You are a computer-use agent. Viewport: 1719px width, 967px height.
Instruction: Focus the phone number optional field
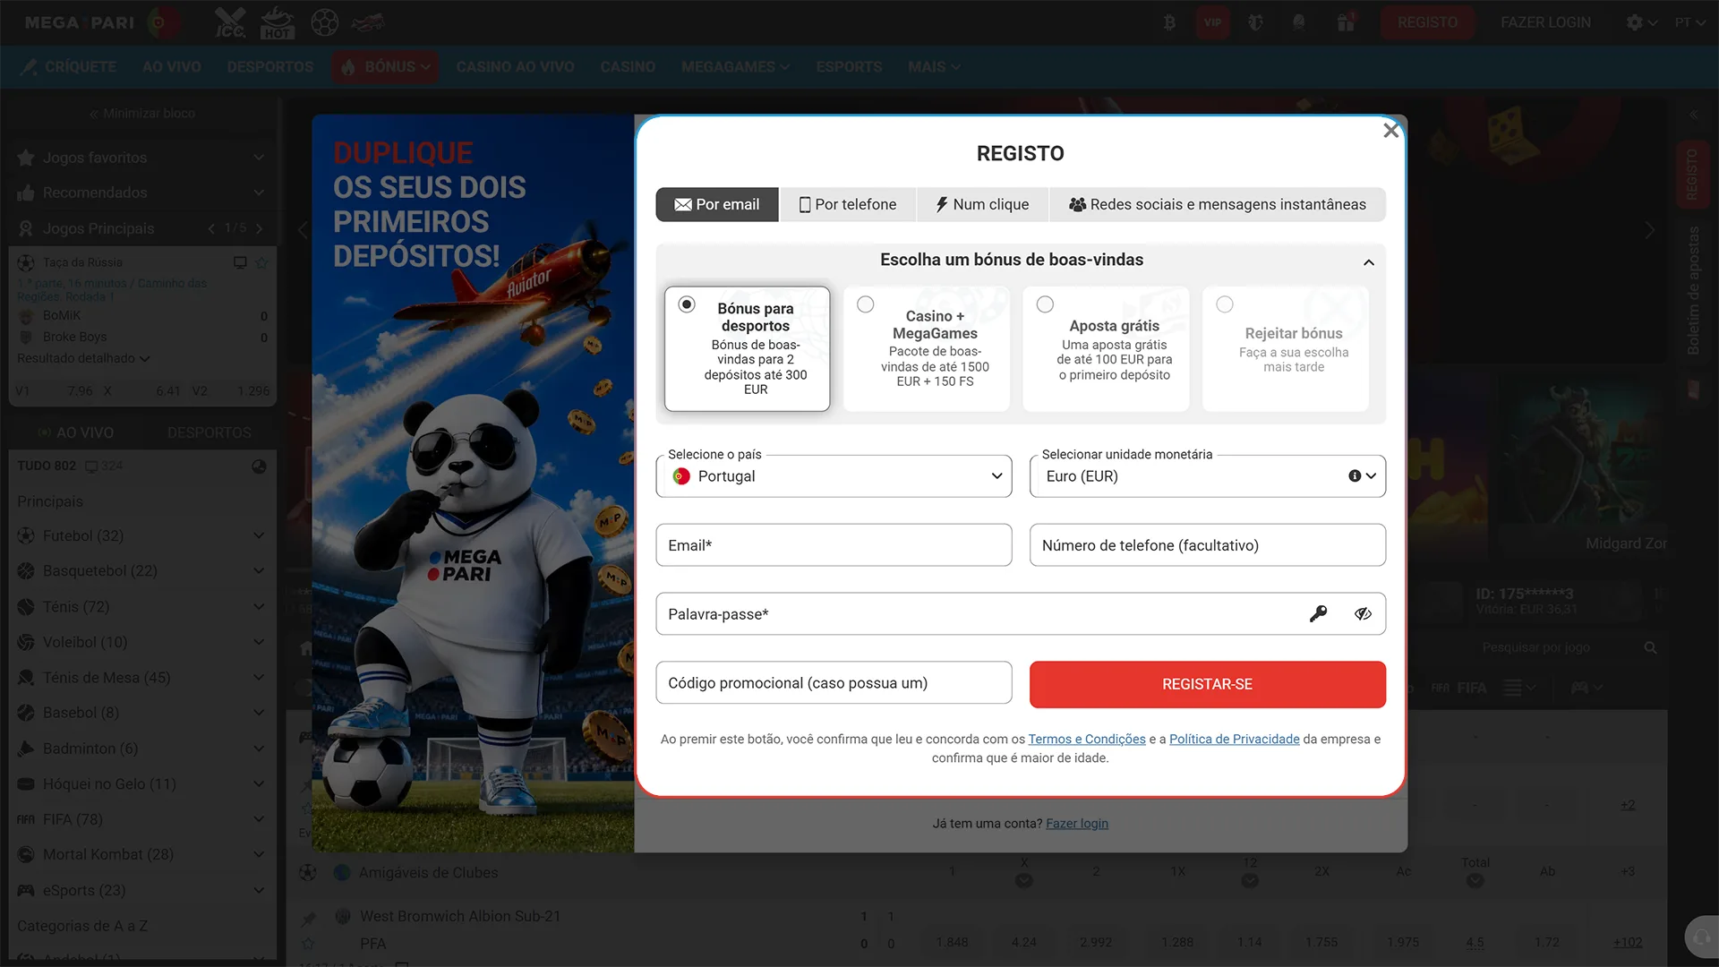(x=1207, y=545)
